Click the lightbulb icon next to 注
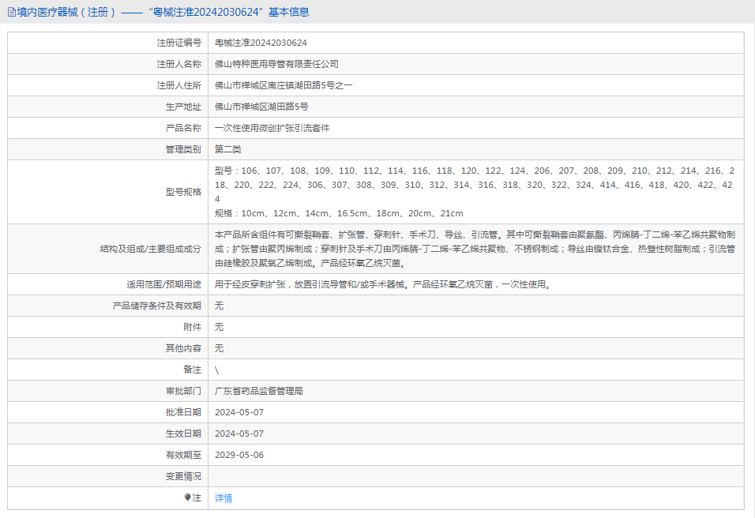The width and height of the screenshot is (755, 518). point(188,497)
